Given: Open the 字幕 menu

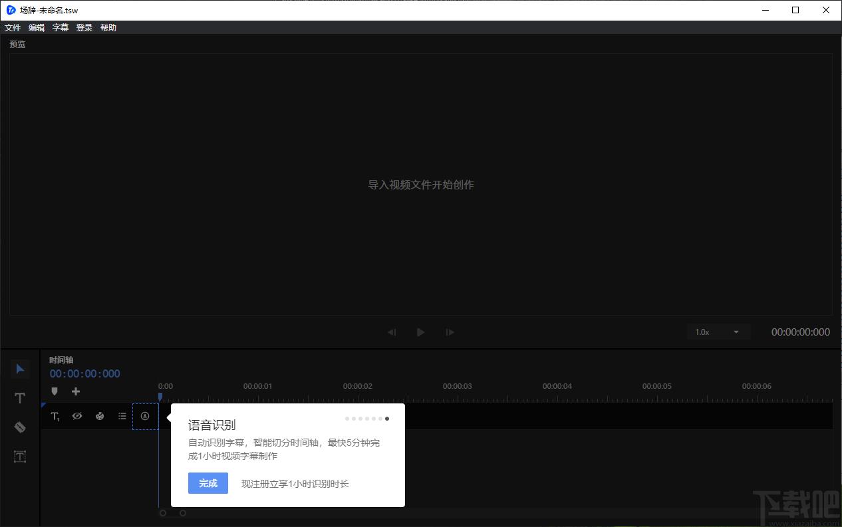Looking at the screenshot, I should point(61,28).
